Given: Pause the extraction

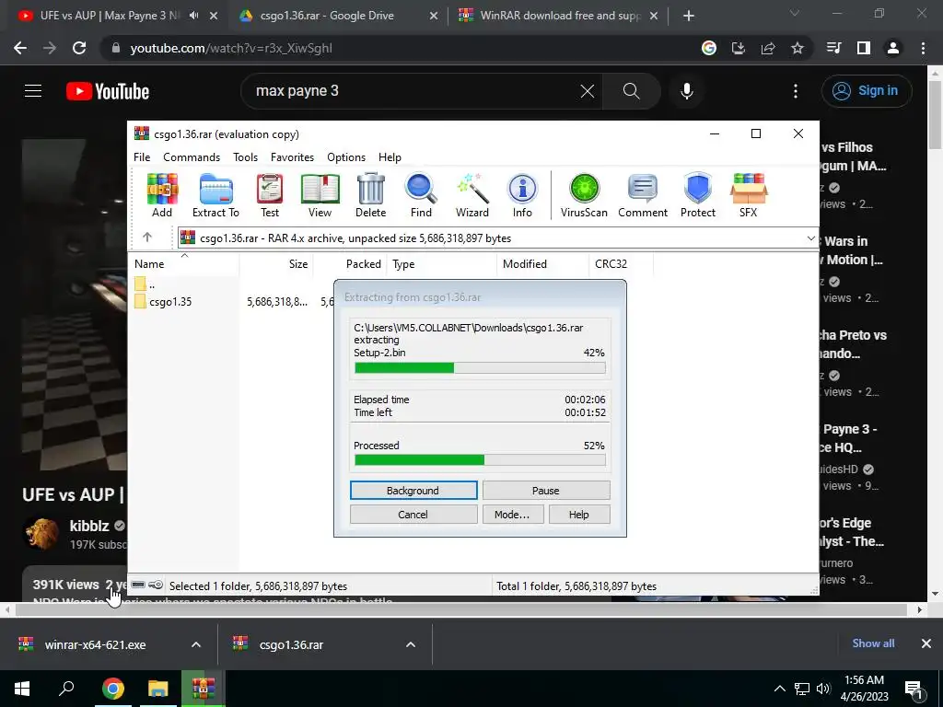Looking at the screenshot, I should pos(545,491).
